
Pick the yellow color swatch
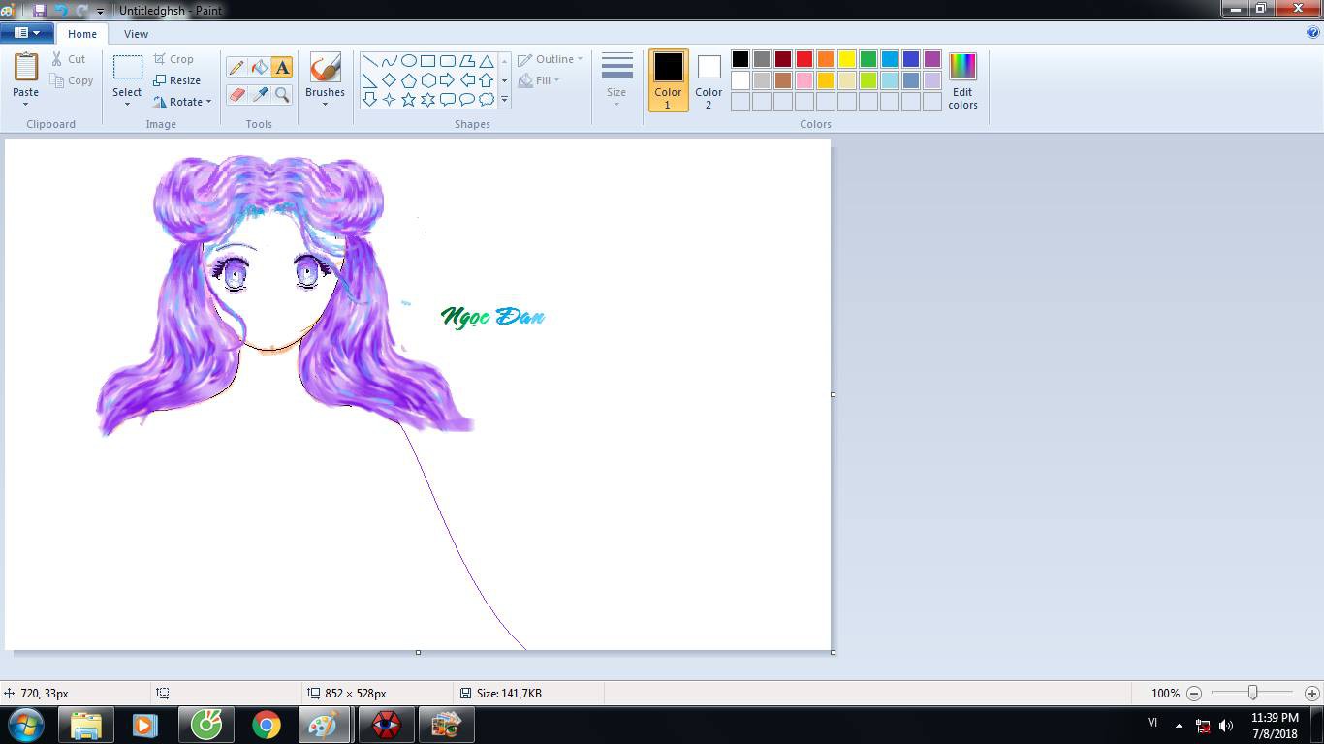(x=847, y=59)
